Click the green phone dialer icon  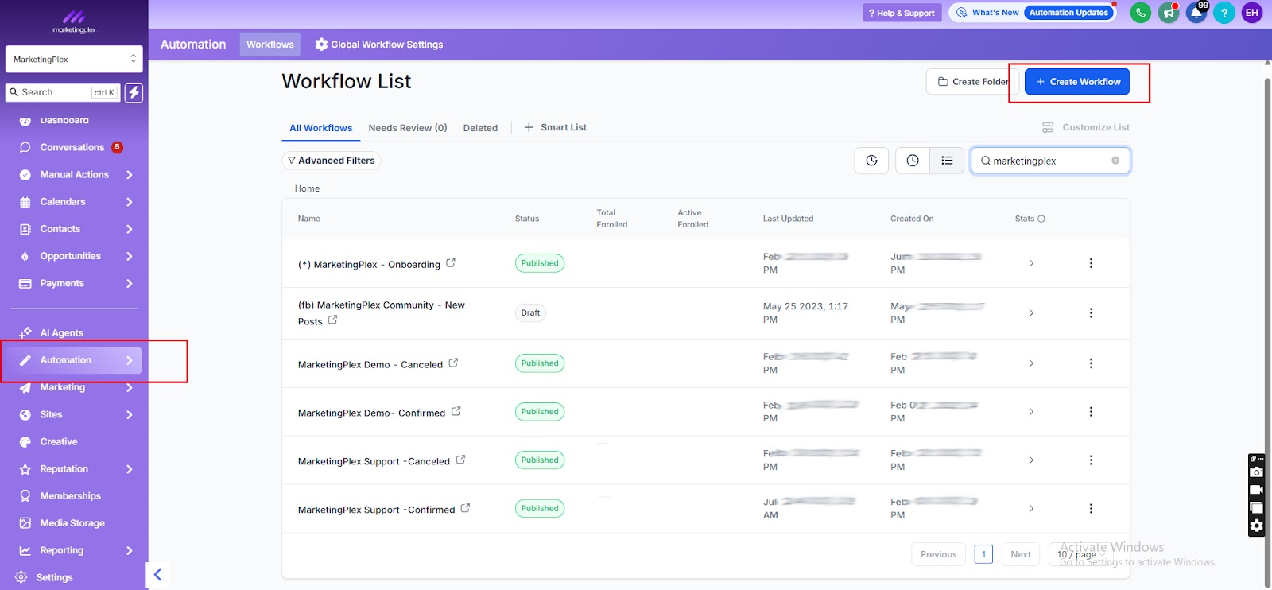click(1141, 13)
